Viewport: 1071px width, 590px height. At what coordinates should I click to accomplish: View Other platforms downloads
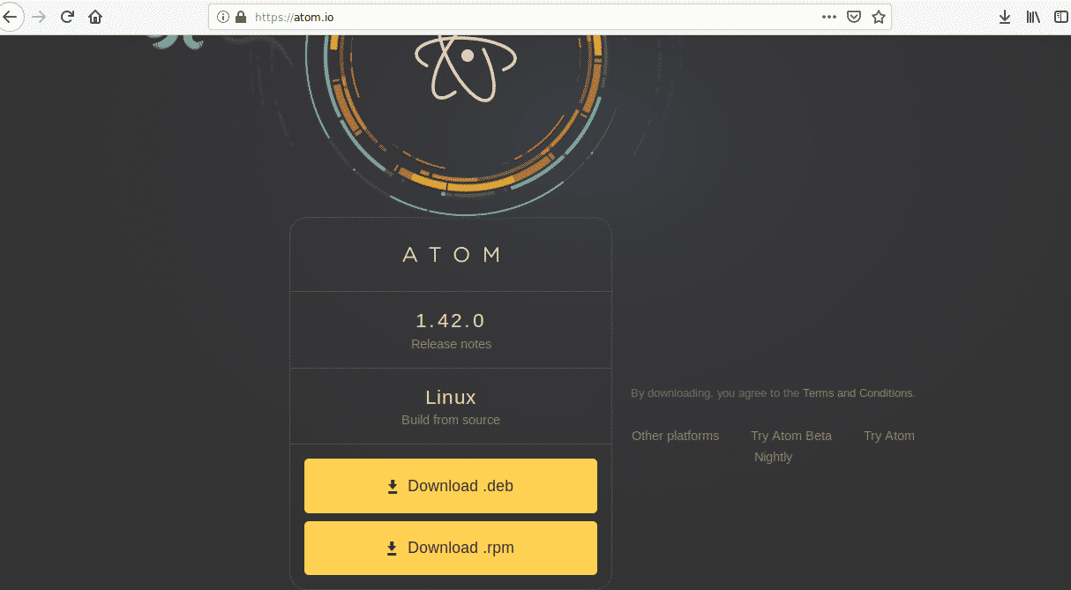[675, 436]
